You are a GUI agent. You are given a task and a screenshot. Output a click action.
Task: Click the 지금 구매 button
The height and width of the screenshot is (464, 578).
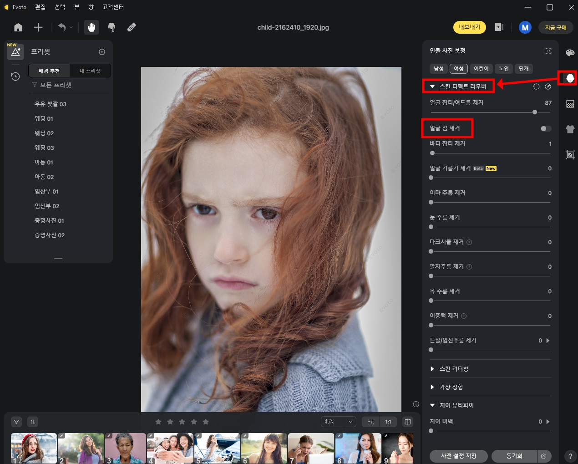[x=556, y=27]
